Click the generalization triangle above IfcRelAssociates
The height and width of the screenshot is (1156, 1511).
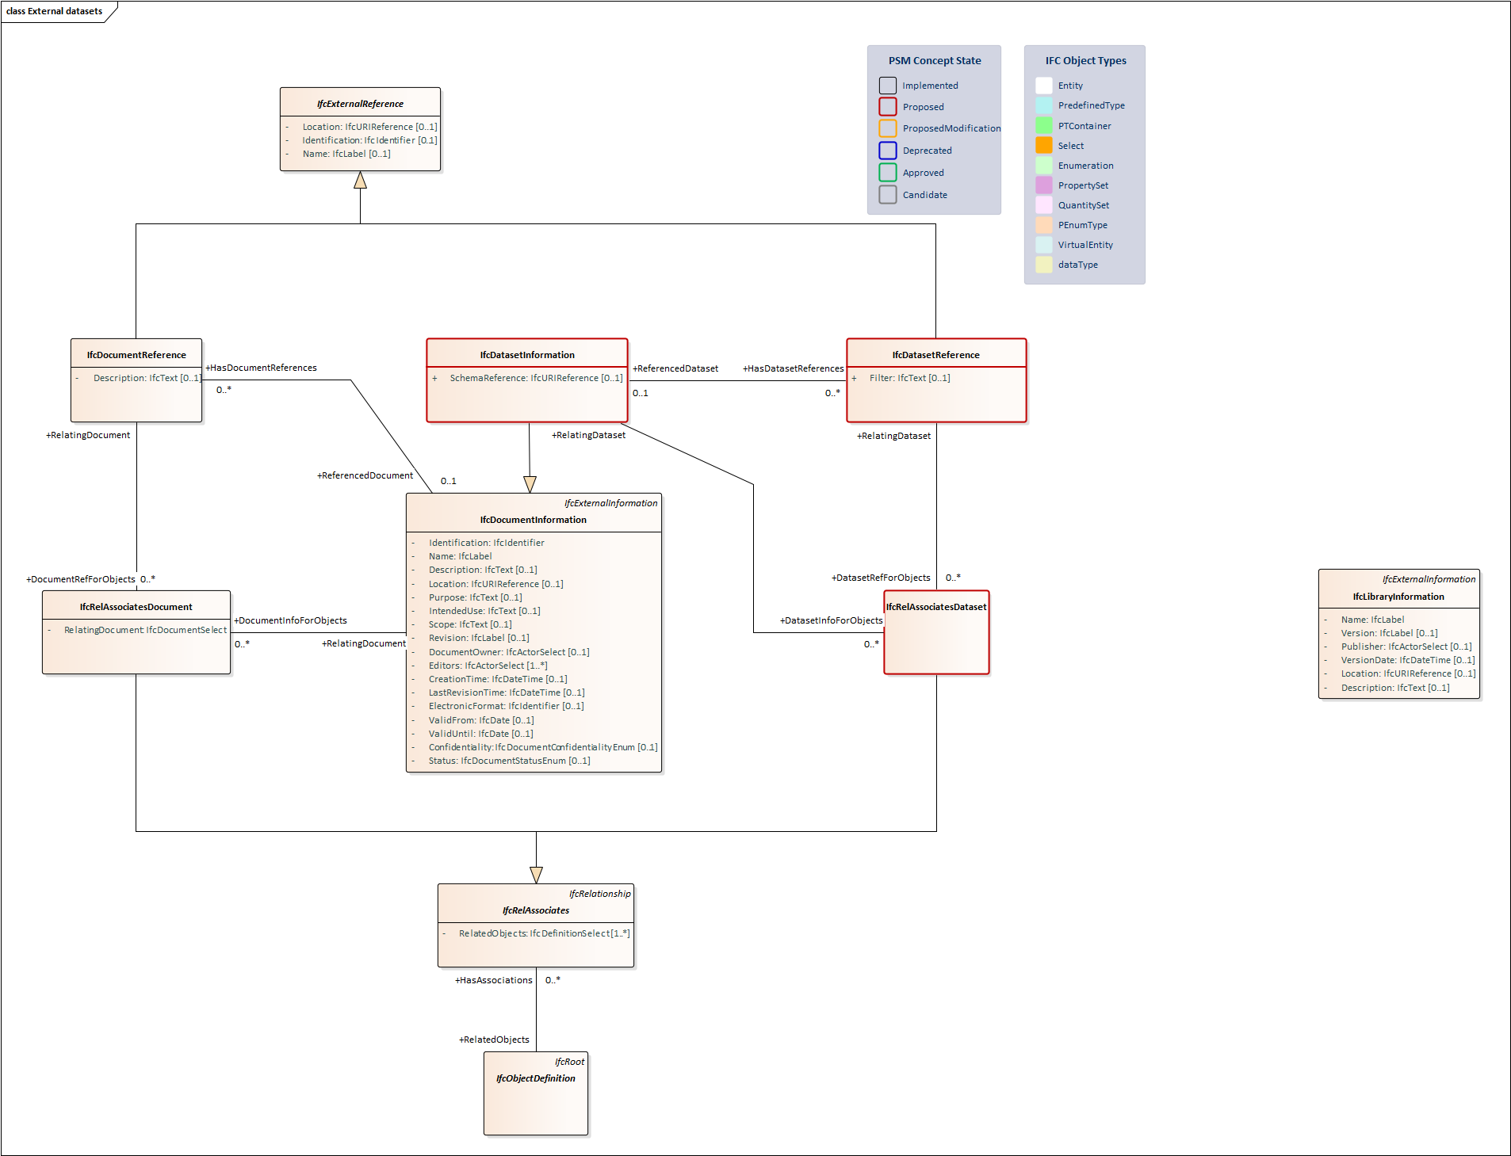click(536, 872)
